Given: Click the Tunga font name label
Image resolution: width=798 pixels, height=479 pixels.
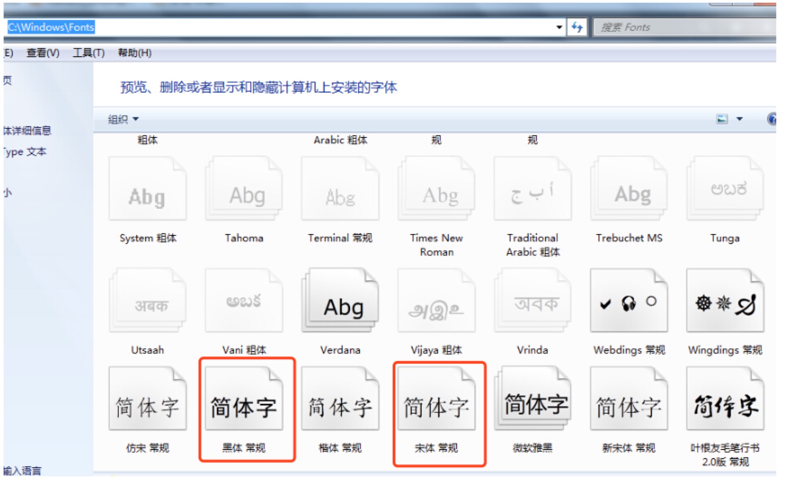Looking at the screenshot, I should click(725, 238).
